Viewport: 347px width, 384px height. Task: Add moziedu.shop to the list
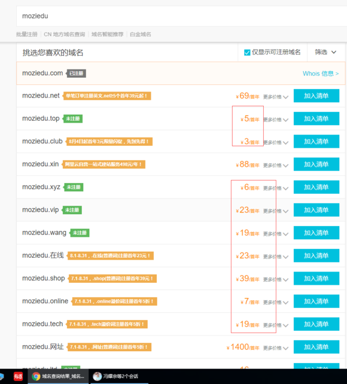pyautogui.click(x=316, y=279)
